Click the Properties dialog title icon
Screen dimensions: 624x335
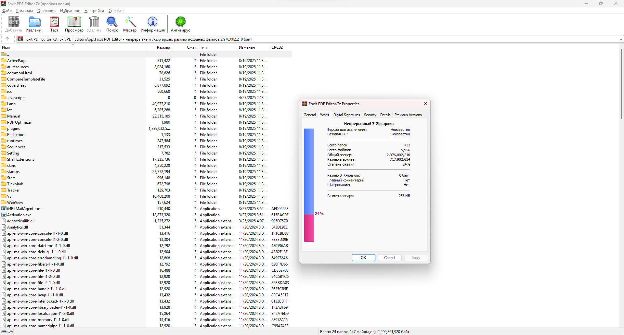click(x=305, y=104)
